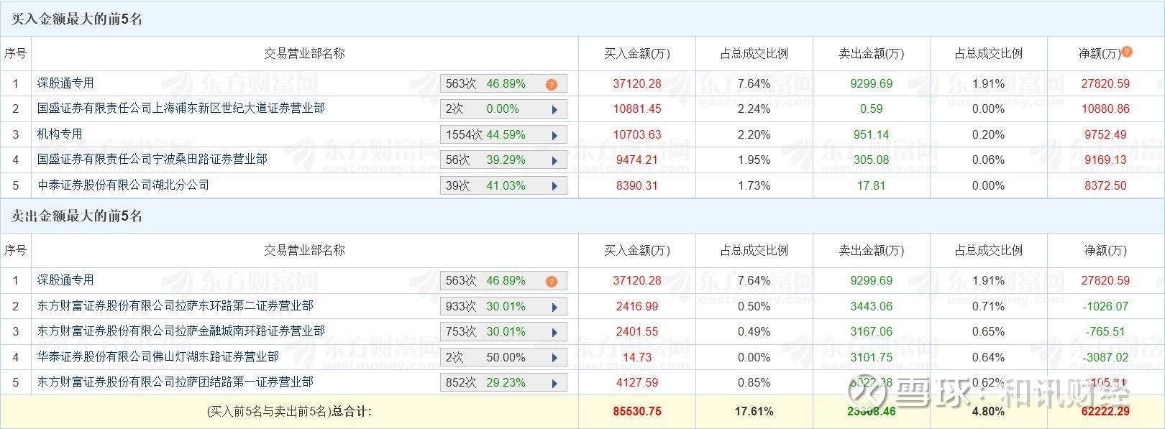Open 国盛证券有限责任公司宁波桑田路证券营业部 link
Viewport: 1165px width, 429px height.
(152, 160)
